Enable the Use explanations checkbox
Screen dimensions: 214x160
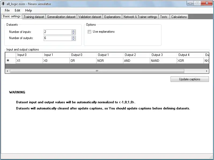click(89, 32)
